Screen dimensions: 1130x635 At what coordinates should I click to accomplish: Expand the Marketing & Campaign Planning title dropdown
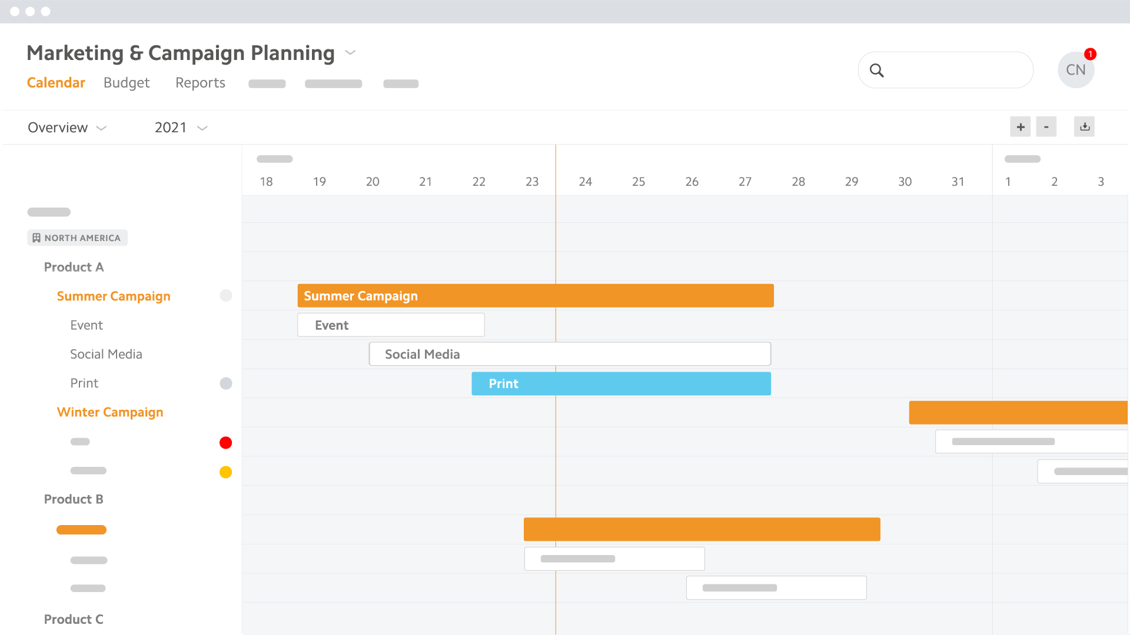(x=350, y=53)
